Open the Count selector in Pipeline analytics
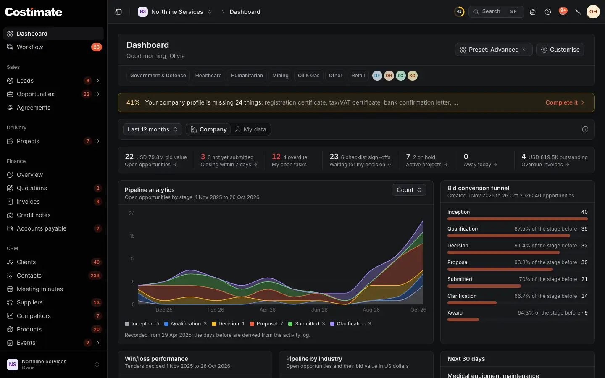Image resolution: width=605 pixels, height=378 pixels. tap(409, 190)
